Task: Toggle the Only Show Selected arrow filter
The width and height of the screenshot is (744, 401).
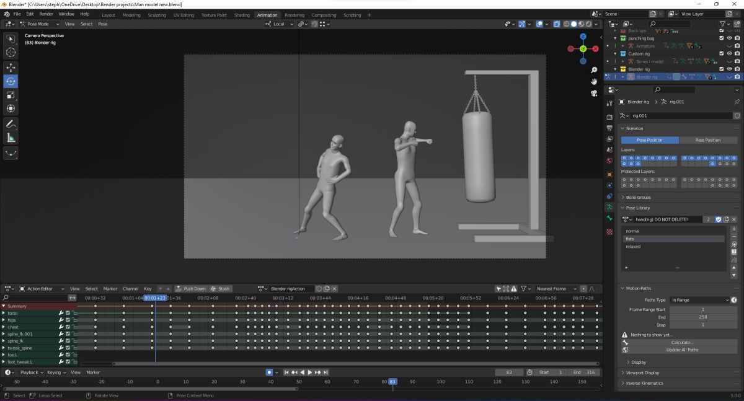Action: (x=498, y=289)
